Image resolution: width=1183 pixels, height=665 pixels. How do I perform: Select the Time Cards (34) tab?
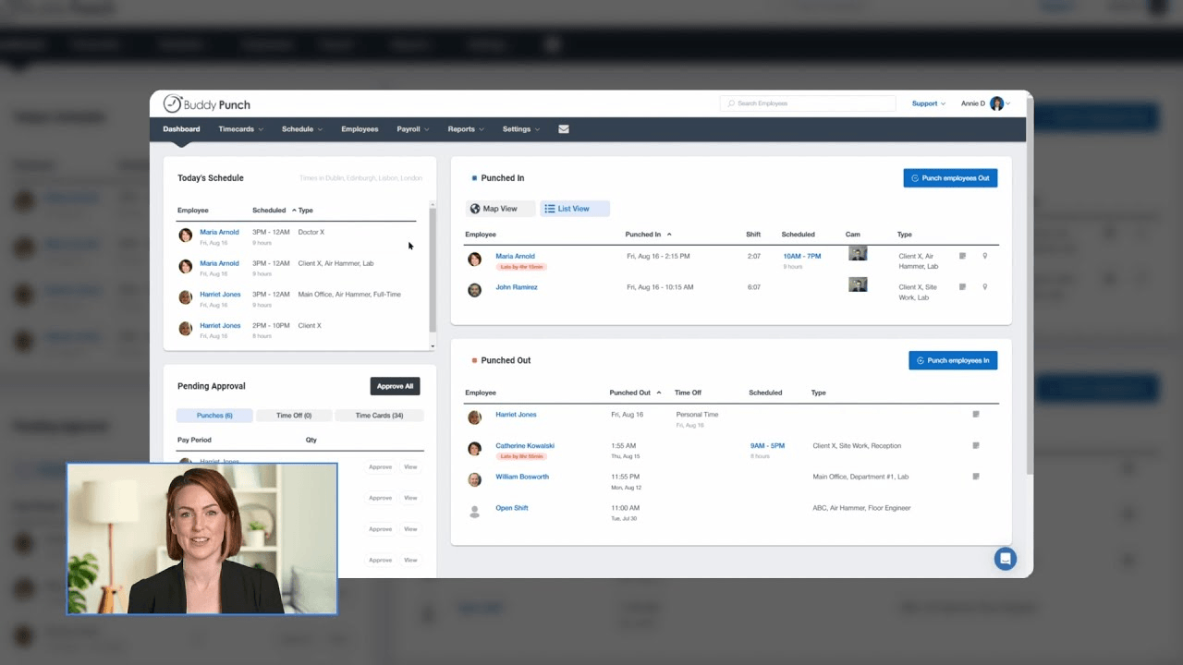pyautogui.click(x=379, y=416)
